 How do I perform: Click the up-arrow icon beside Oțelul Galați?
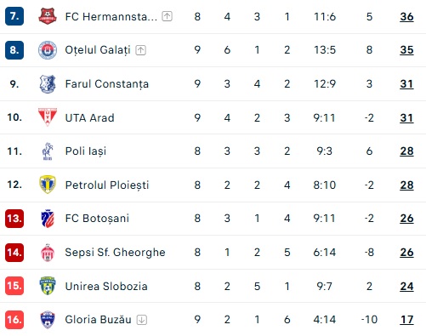[140, 50]
